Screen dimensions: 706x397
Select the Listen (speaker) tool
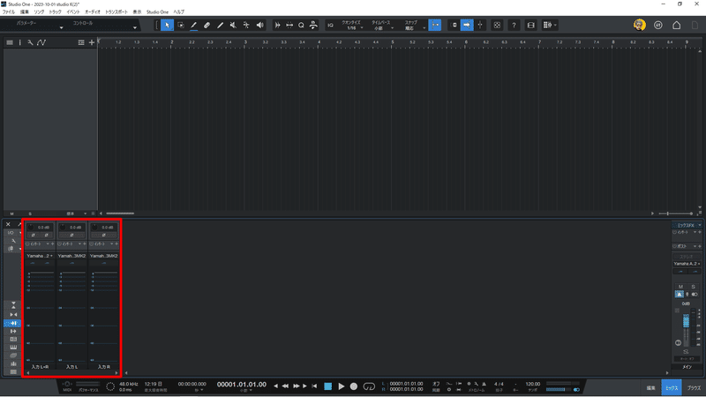click(x=259, y=26)
